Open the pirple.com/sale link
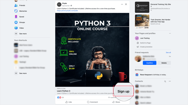This screenshot has height=105, width=188. coord(67,11)
